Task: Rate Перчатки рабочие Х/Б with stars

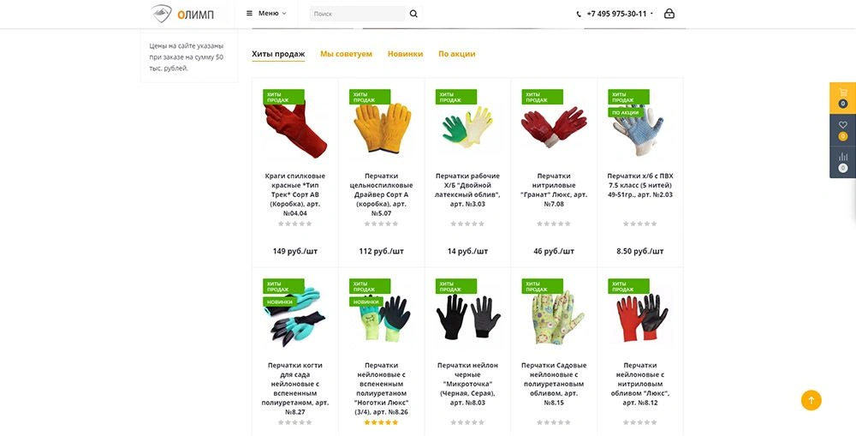Action: click(467, 224)
